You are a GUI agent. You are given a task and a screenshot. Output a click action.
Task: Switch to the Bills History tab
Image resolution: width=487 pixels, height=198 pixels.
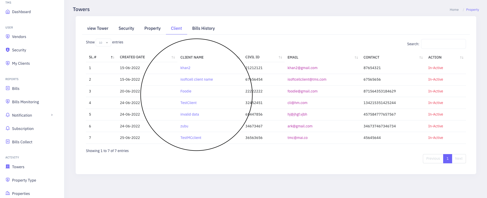pos(203,29)
